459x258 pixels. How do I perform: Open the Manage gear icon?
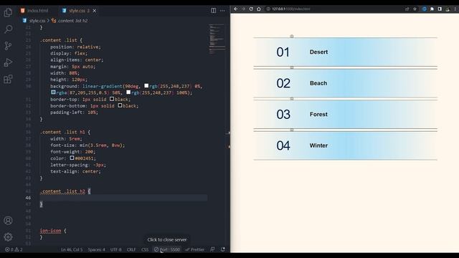(8, 236)
